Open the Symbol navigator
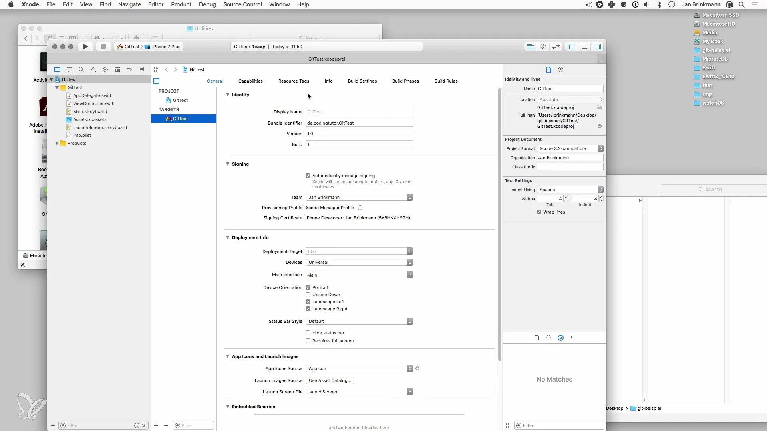This screenshot has width=767, height=431. coord(69,69)
